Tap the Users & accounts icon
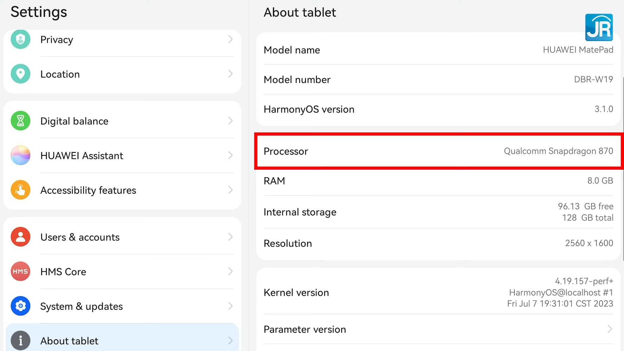The width and height of the screenshot is (624, 351). click(20, 237)
